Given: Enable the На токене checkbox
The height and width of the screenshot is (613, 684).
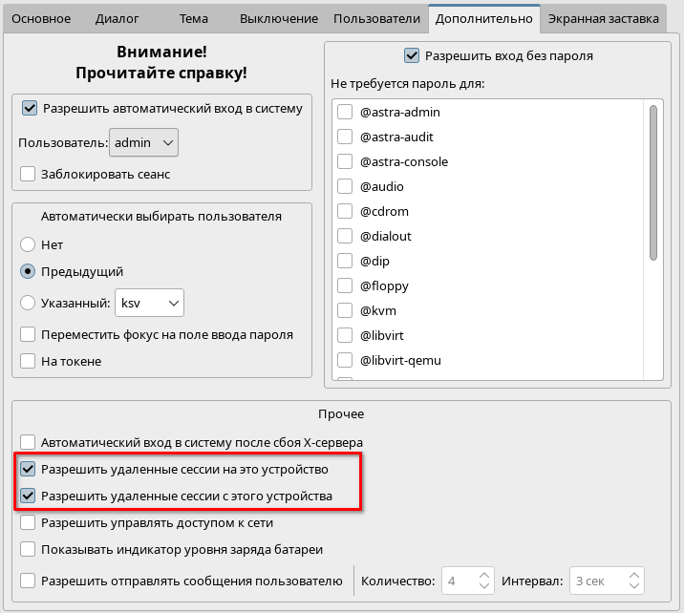Looking at the screenshot, I should click(x=29, y=361).
